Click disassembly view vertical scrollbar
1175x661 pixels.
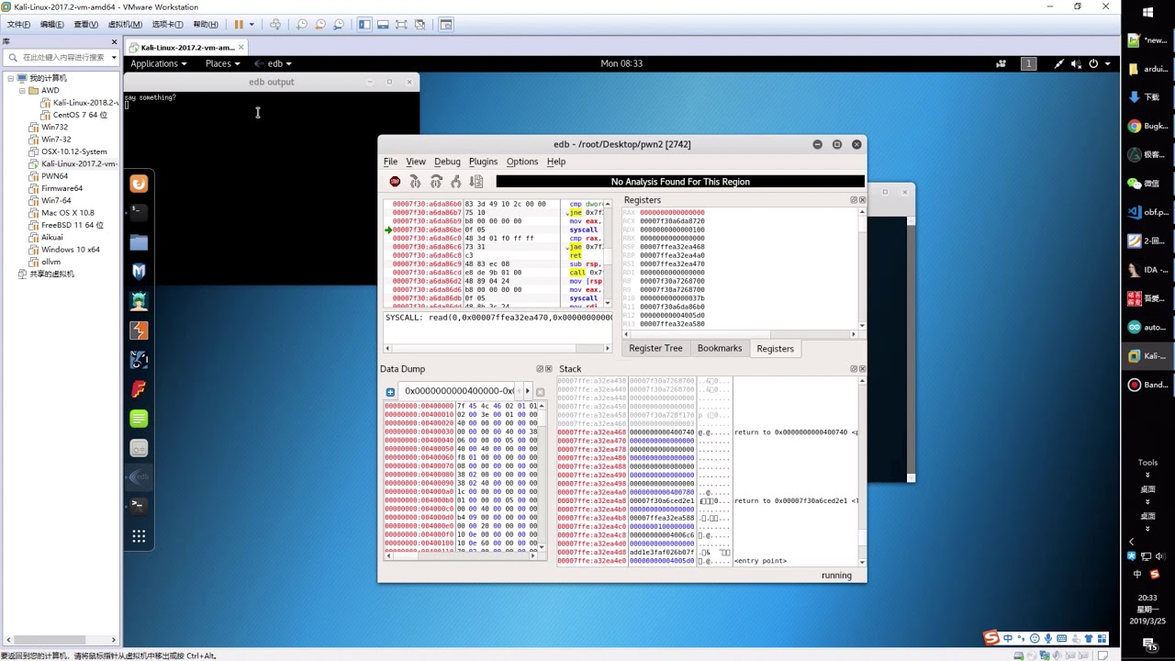tap(607, 252)
